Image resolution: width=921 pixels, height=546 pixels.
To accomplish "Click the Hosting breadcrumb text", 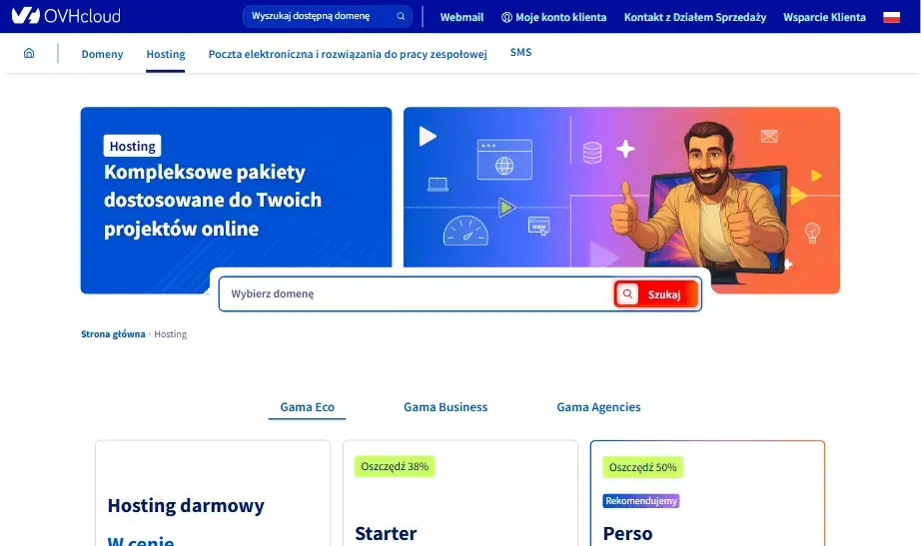I will [x=171, y=334].
